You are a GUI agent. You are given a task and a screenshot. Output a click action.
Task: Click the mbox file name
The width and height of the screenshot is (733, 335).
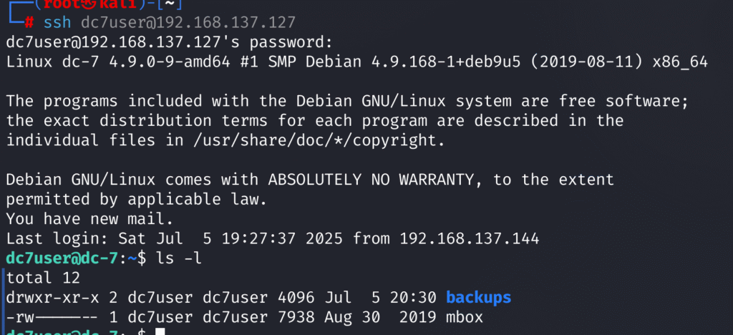click(x=464, y=317)
